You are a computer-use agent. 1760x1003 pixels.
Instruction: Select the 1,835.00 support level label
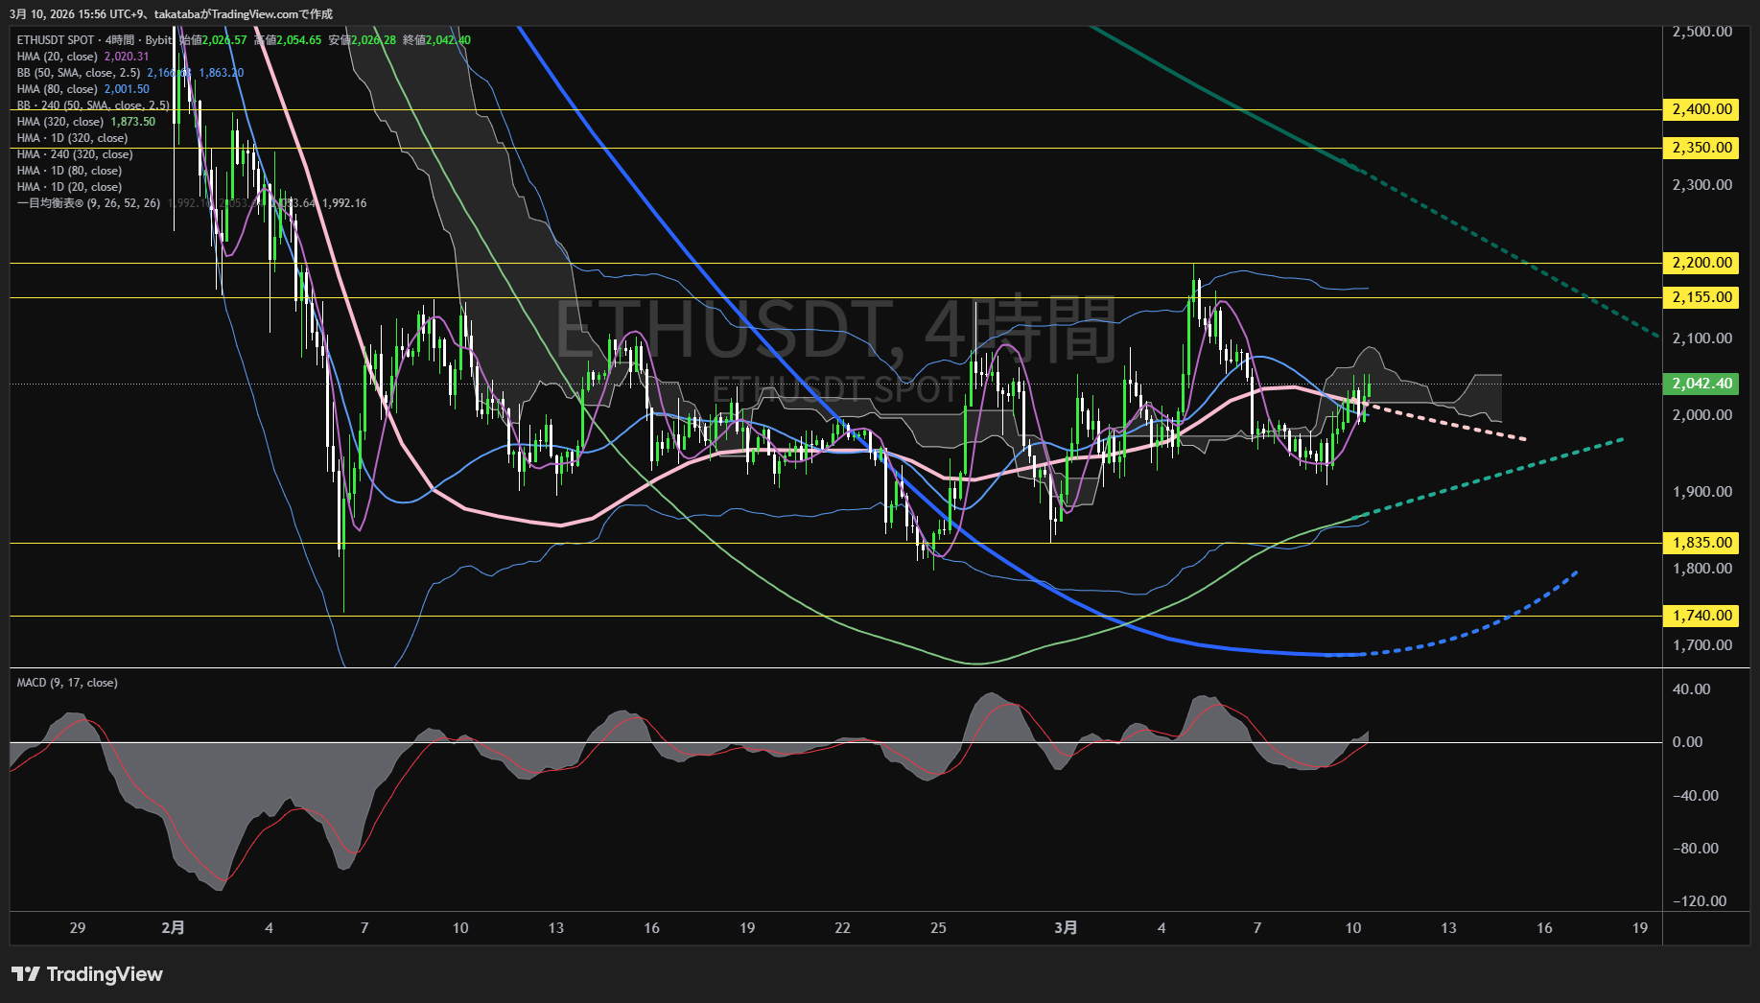point(1701,543)
